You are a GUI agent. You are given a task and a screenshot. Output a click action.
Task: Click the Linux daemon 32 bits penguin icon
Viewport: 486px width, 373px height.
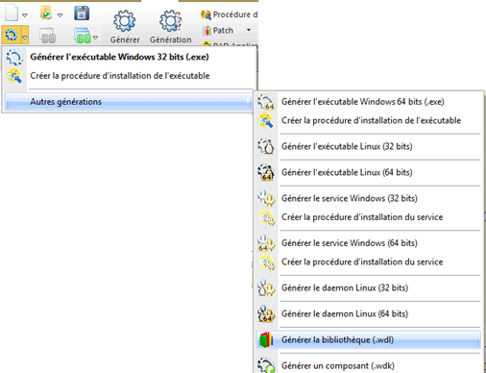[266, 287]
